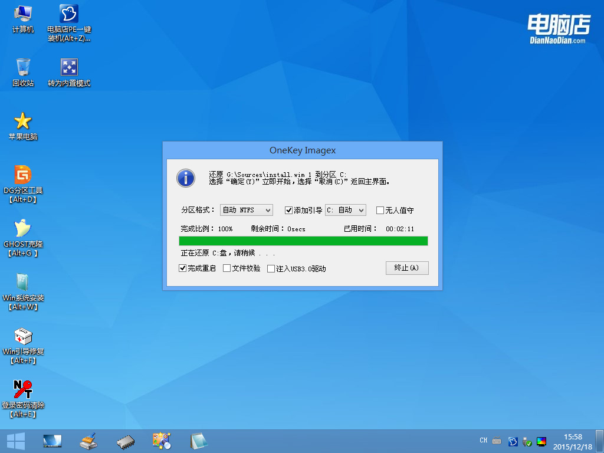Click the green restore progress bar
The width and height of the screenshot is (604, 453).
(304, 241)
